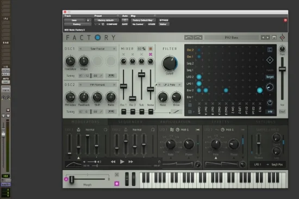Click the undo arrow beside PH2 Bass preset
This screenshot has width=299, height=199.
(189, 38)
